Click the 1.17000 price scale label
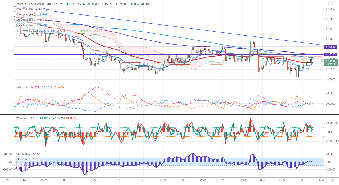The height and width of the screenshot is (185, 339). 331,39
